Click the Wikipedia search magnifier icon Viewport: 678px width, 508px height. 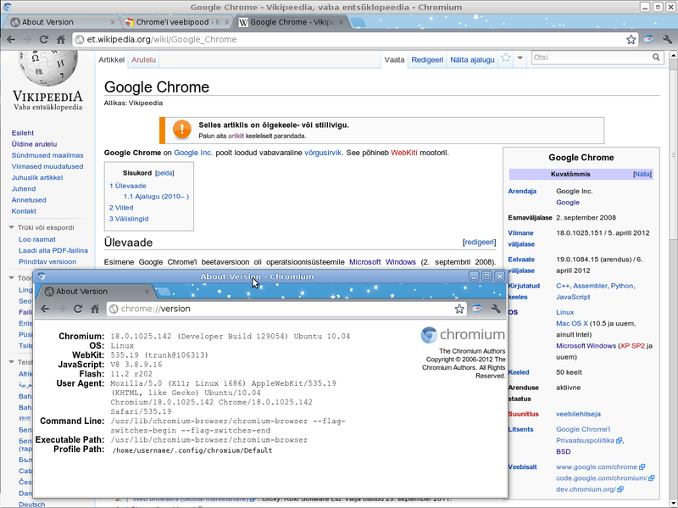tap(656, 57)
